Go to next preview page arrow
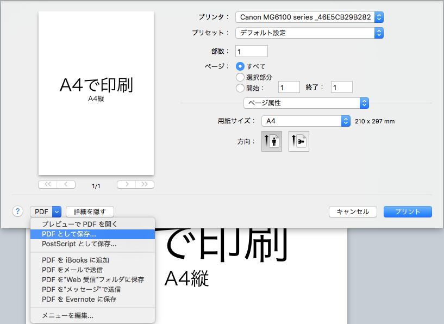Viewport: 444px width, 324px height. [127, 184]
